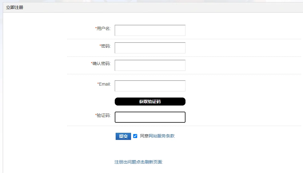Click the red asterisk before Email

pos(98,83)
